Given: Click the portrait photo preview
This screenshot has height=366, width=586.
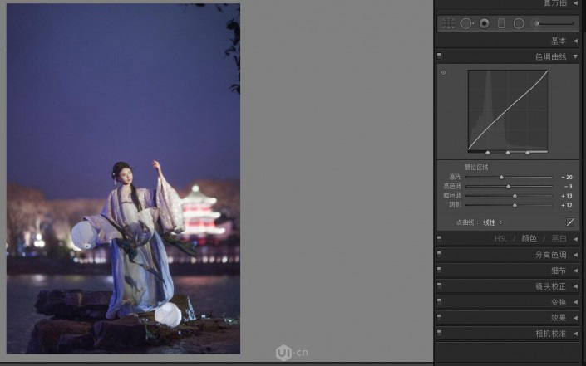Looking at the screenshot, I should [123, 178].
